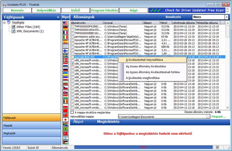The width and height of the screenshot is (232, 151).
Task: Select the Danish flag language
Action: 65,60
